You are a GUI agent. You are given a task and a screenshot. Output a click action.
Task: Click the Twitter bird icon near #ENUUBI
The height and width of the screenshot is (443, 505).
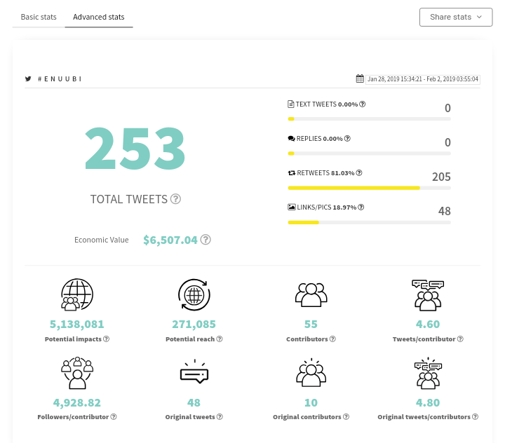(x=28, y=79)
